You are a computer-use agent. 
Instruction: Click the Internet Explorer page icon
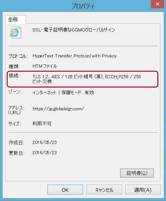click(x=15, y=32)
